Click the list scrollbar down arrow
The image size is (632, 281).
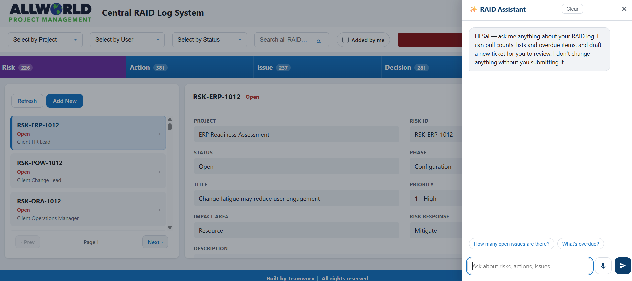coord(170,228)
